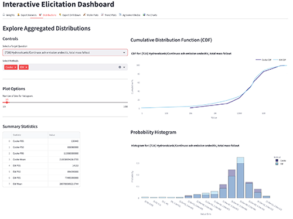The image size is (293, 219).
Task: Switch to the Expert Answers tab
Action: pos(27,15)
